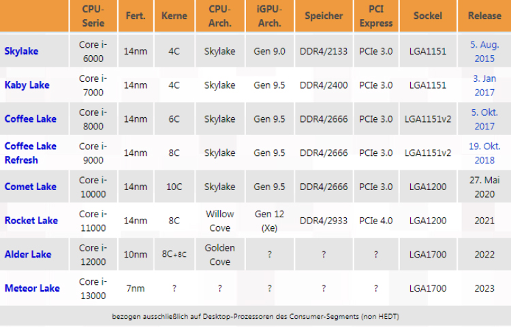511x327 pixels.
Task: Click the 10C cores cell
Action: [x=174, y=187]
